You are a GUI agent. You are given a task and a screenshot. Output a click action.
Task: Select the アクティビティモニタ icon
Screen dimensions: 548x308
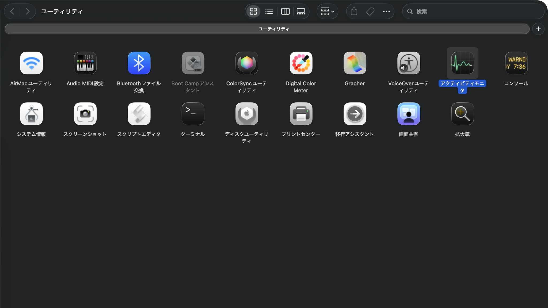click(462, 63)
